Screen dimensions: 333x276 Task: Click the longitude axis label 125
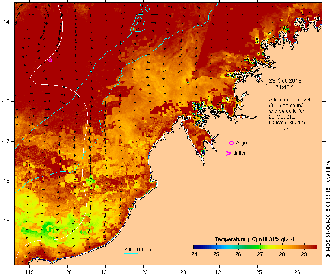click(257, 272)
